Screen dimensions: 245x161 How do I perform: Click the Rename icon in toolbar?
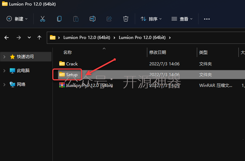92,19
